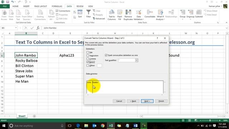Viewport: 229px width, 129px height.
Task: Click the Remove Duplicates icon
Action: click(x=128, y=15)
